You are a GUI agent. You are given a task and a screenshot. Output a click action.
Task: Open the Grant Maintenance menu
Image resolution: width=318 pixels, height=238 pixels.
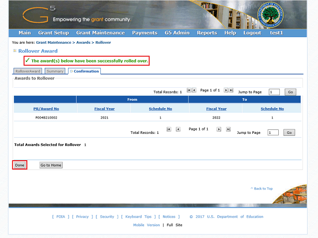coord(100,33)
